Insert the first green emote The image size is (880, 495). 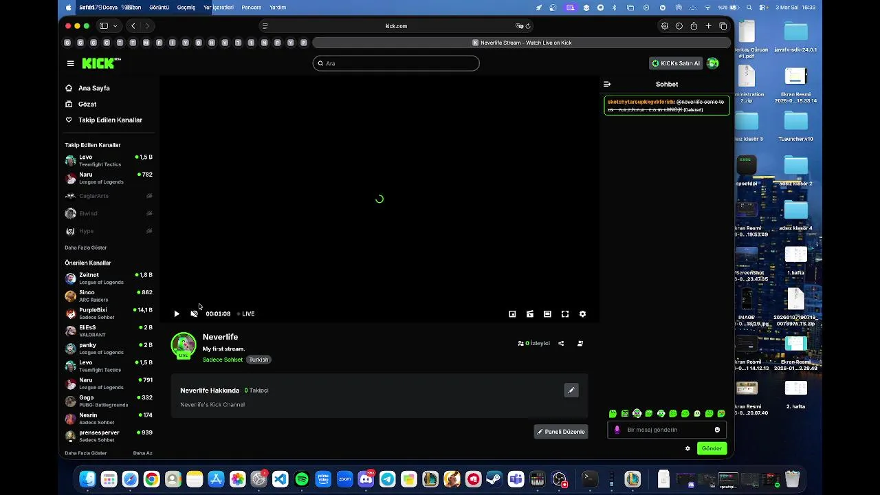tap(613, 413)
